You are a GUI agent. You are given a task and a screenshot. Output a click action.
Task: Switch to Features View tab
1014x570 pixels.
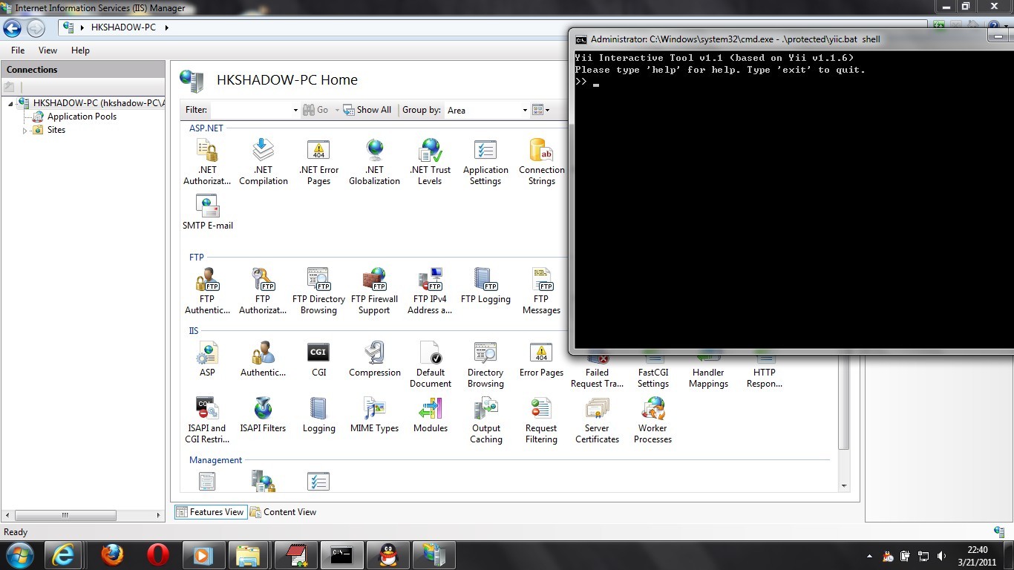point(209,512)
